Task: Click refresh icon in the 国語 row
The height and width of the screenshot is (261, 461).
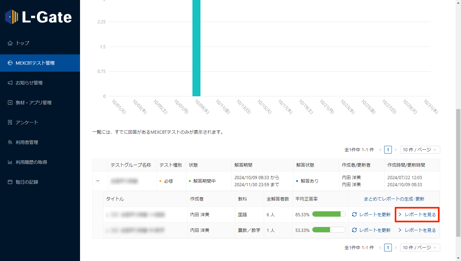Action: tap(354, 215)
